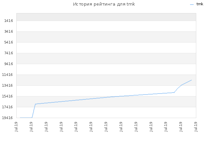Click the first Jul.19 x-axis label

click(x=16, y=127)
